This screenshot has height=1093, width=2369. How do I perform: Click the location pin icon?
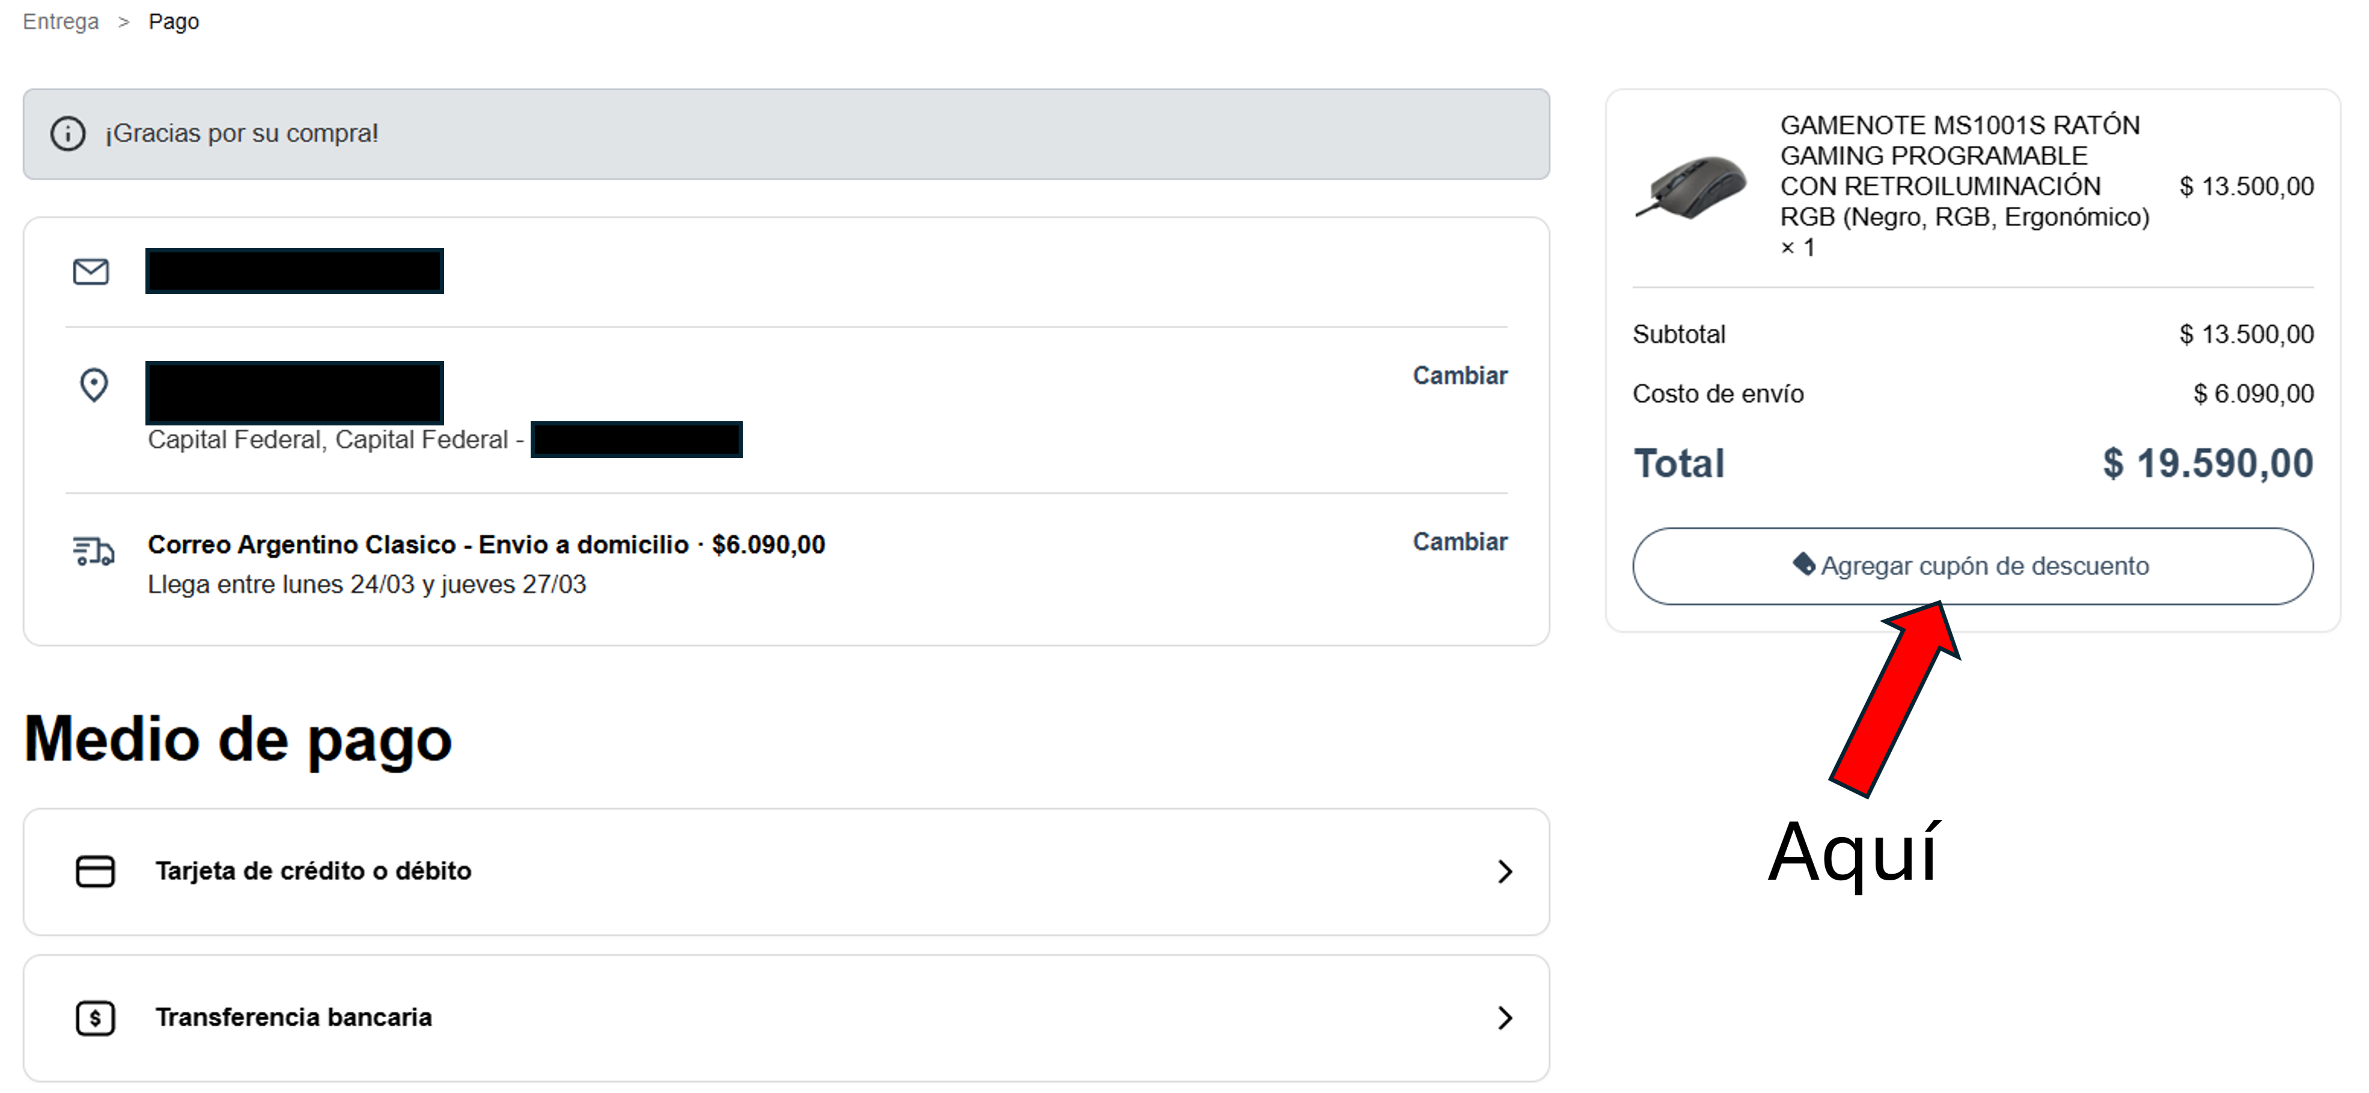(94, 385)
